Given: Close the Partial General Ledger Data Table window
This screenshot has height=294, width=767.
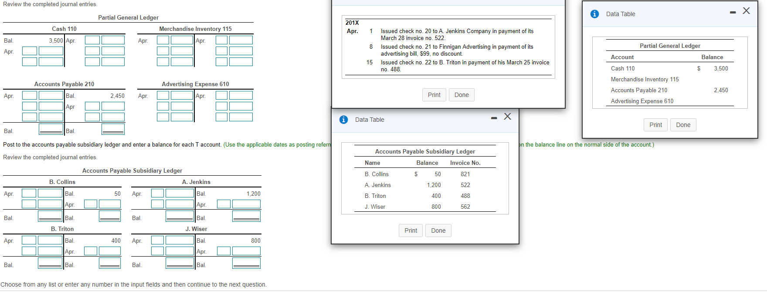Looking at the screenshot, I should click(x=747, y=11).
